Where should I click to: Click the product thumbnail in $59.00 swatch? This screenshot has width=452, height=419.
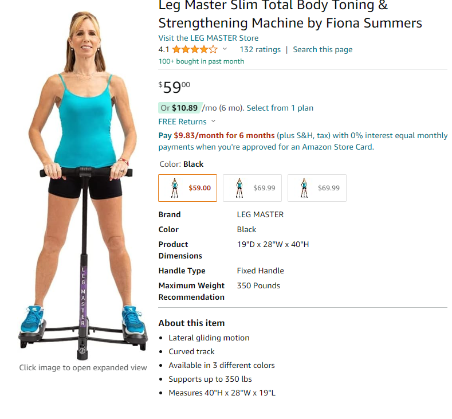175,188
